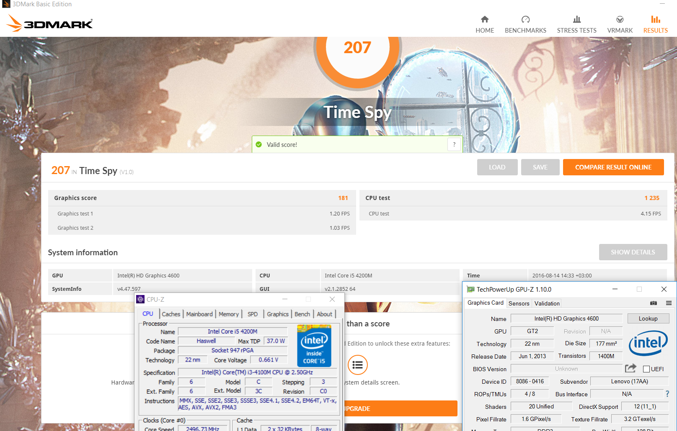Click the SystemInfo version v4.47.597
Screen dimensions: 677x431
tap(129, 289)
